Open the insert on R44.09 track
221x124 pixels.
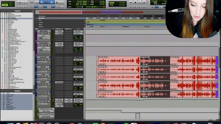[59, 82]
